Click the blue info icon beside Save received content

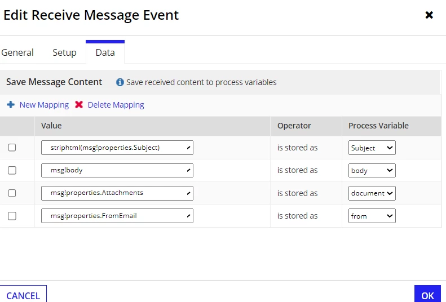click(x=120, y=82)
